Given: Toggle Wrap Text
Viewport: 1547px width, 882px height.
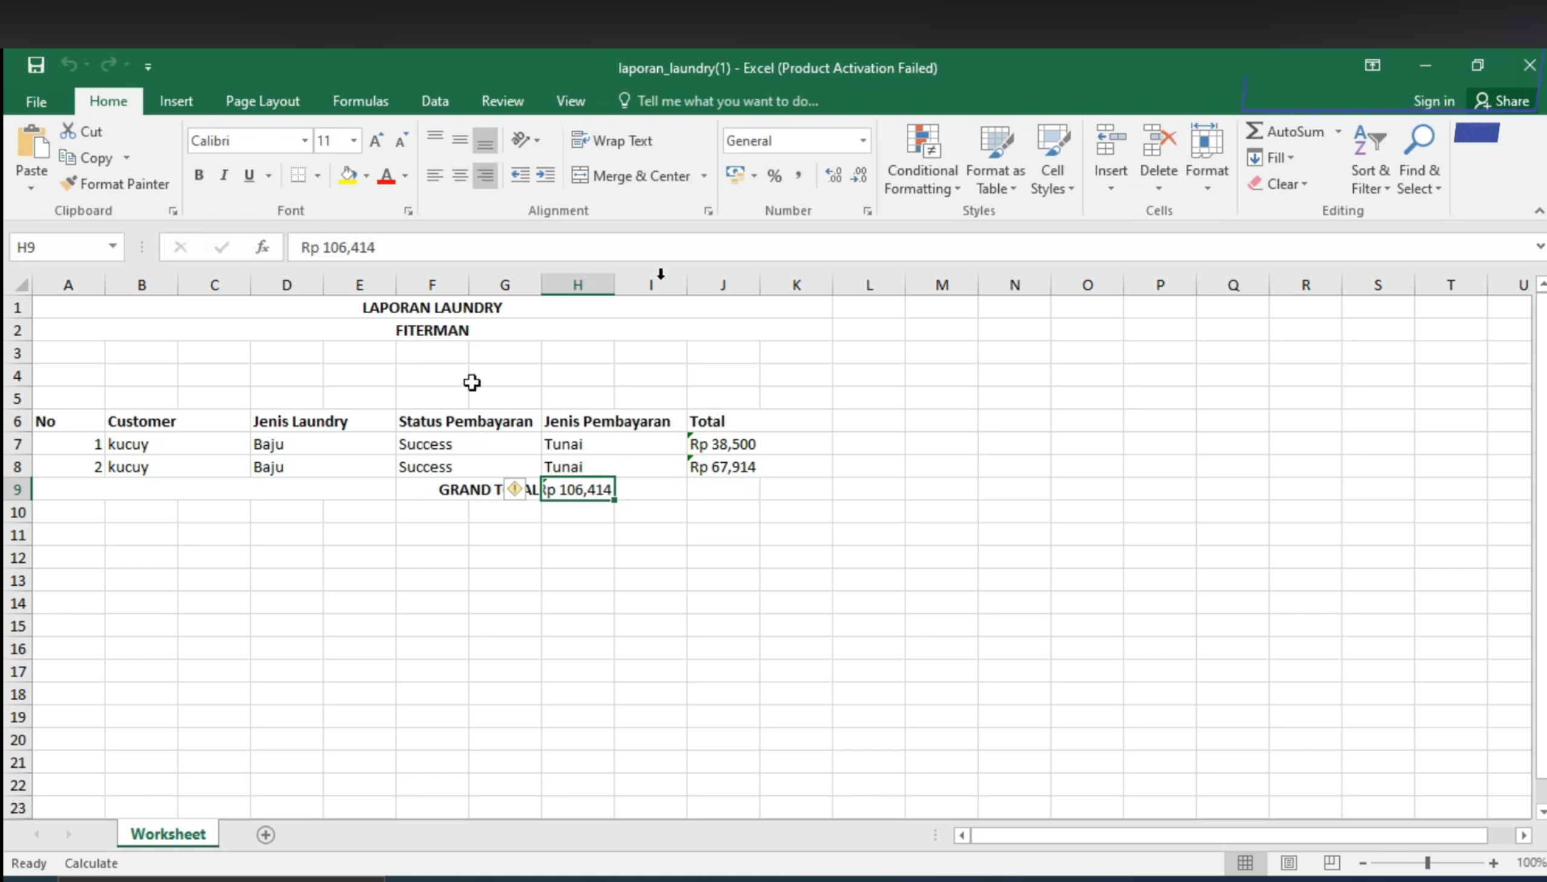Looking at the screenshot, I should click(x=612, y=141).
